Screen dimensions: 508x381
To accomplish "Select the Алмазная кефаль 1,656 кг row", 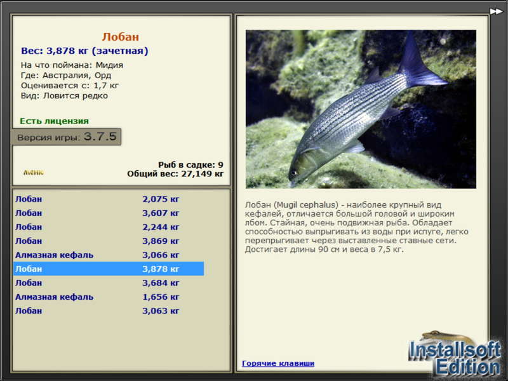I will pyautogui.click(x=109, y=297).
